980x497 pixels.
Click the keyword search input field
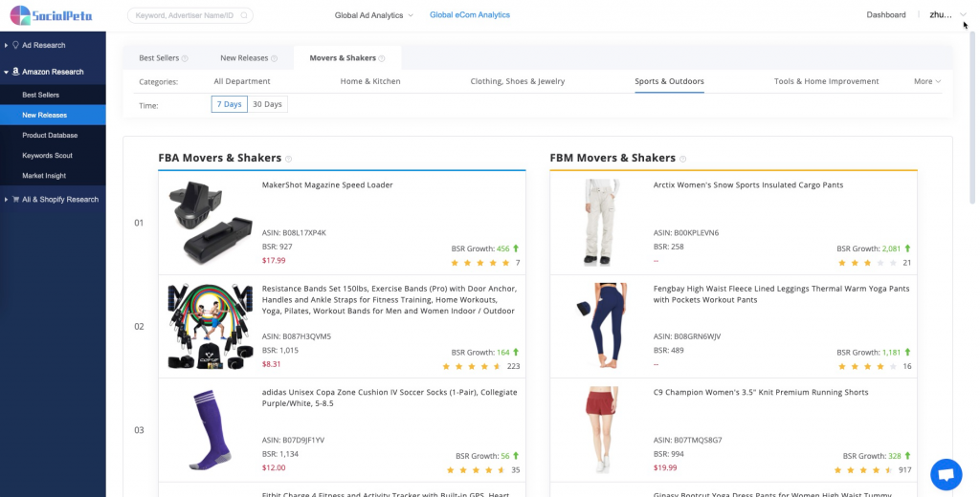pos(190,15)
